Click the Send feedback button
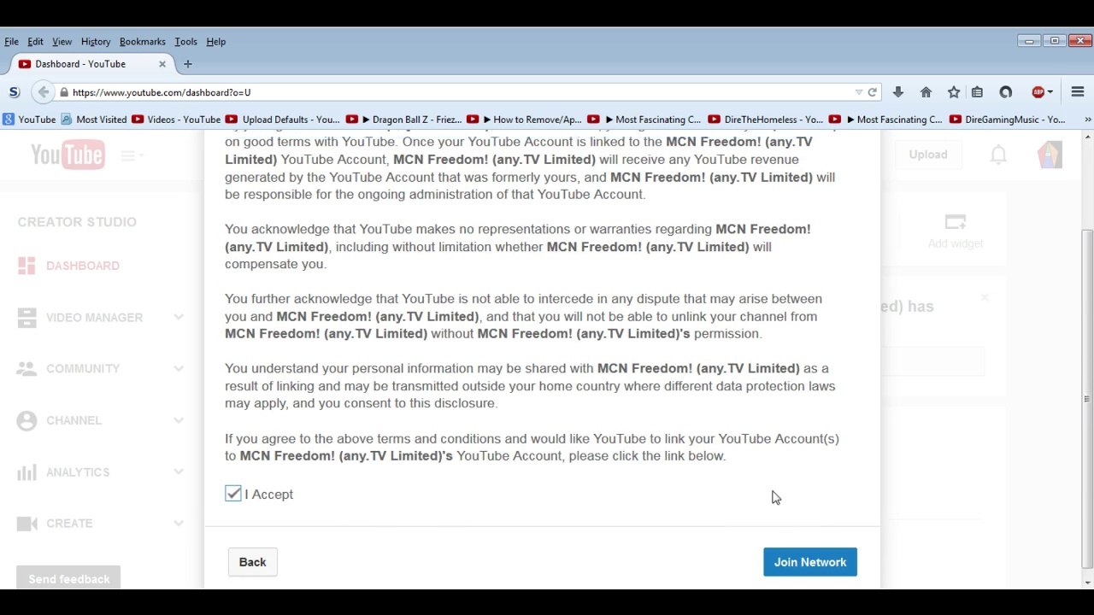The width and height of the screenshot is (1094, 615). (68, 579)
